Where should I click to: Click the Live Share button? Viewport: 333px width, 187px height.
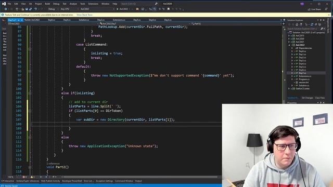[314, 9]
